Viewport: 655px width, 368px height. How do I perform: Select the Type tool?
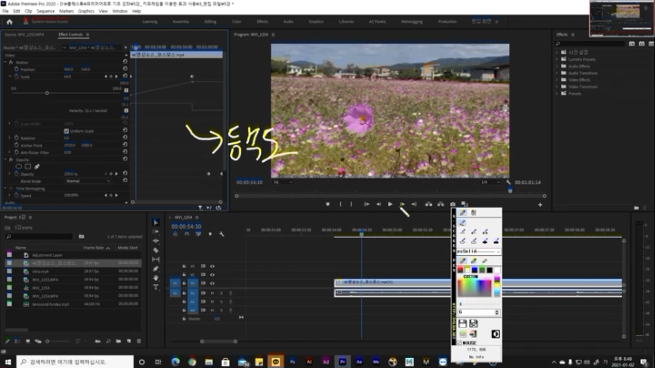pos(156,287)
